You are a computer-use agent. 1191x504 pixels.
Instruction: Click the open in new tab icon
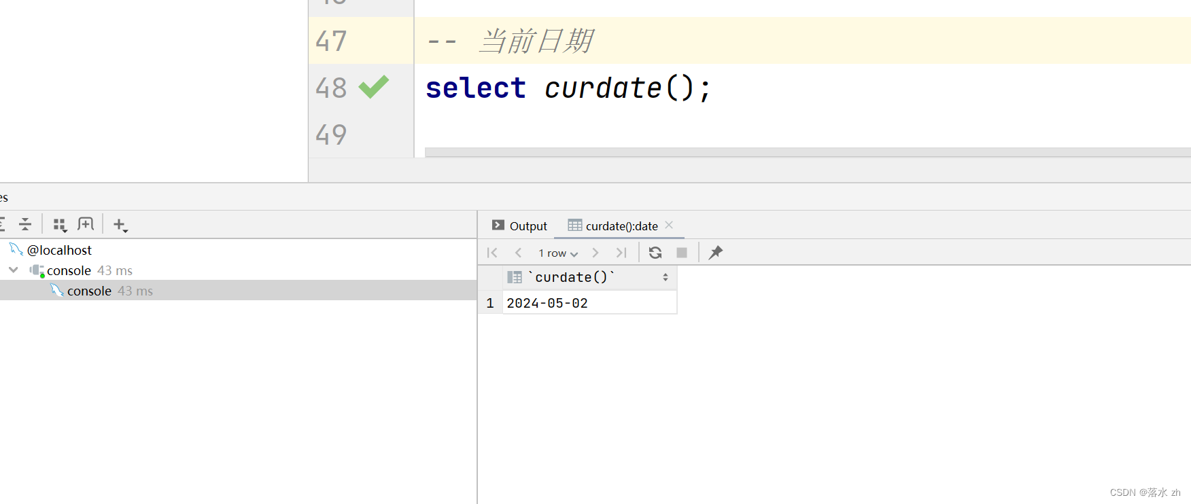pyautogui.click(x=86, y=224)
